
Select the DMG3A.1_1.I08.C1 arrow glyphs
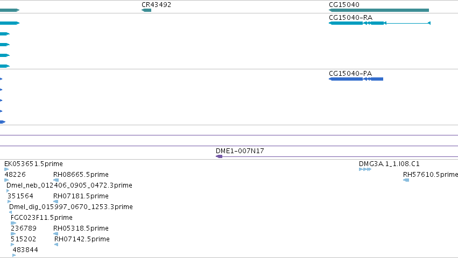(x=365, y=169)
